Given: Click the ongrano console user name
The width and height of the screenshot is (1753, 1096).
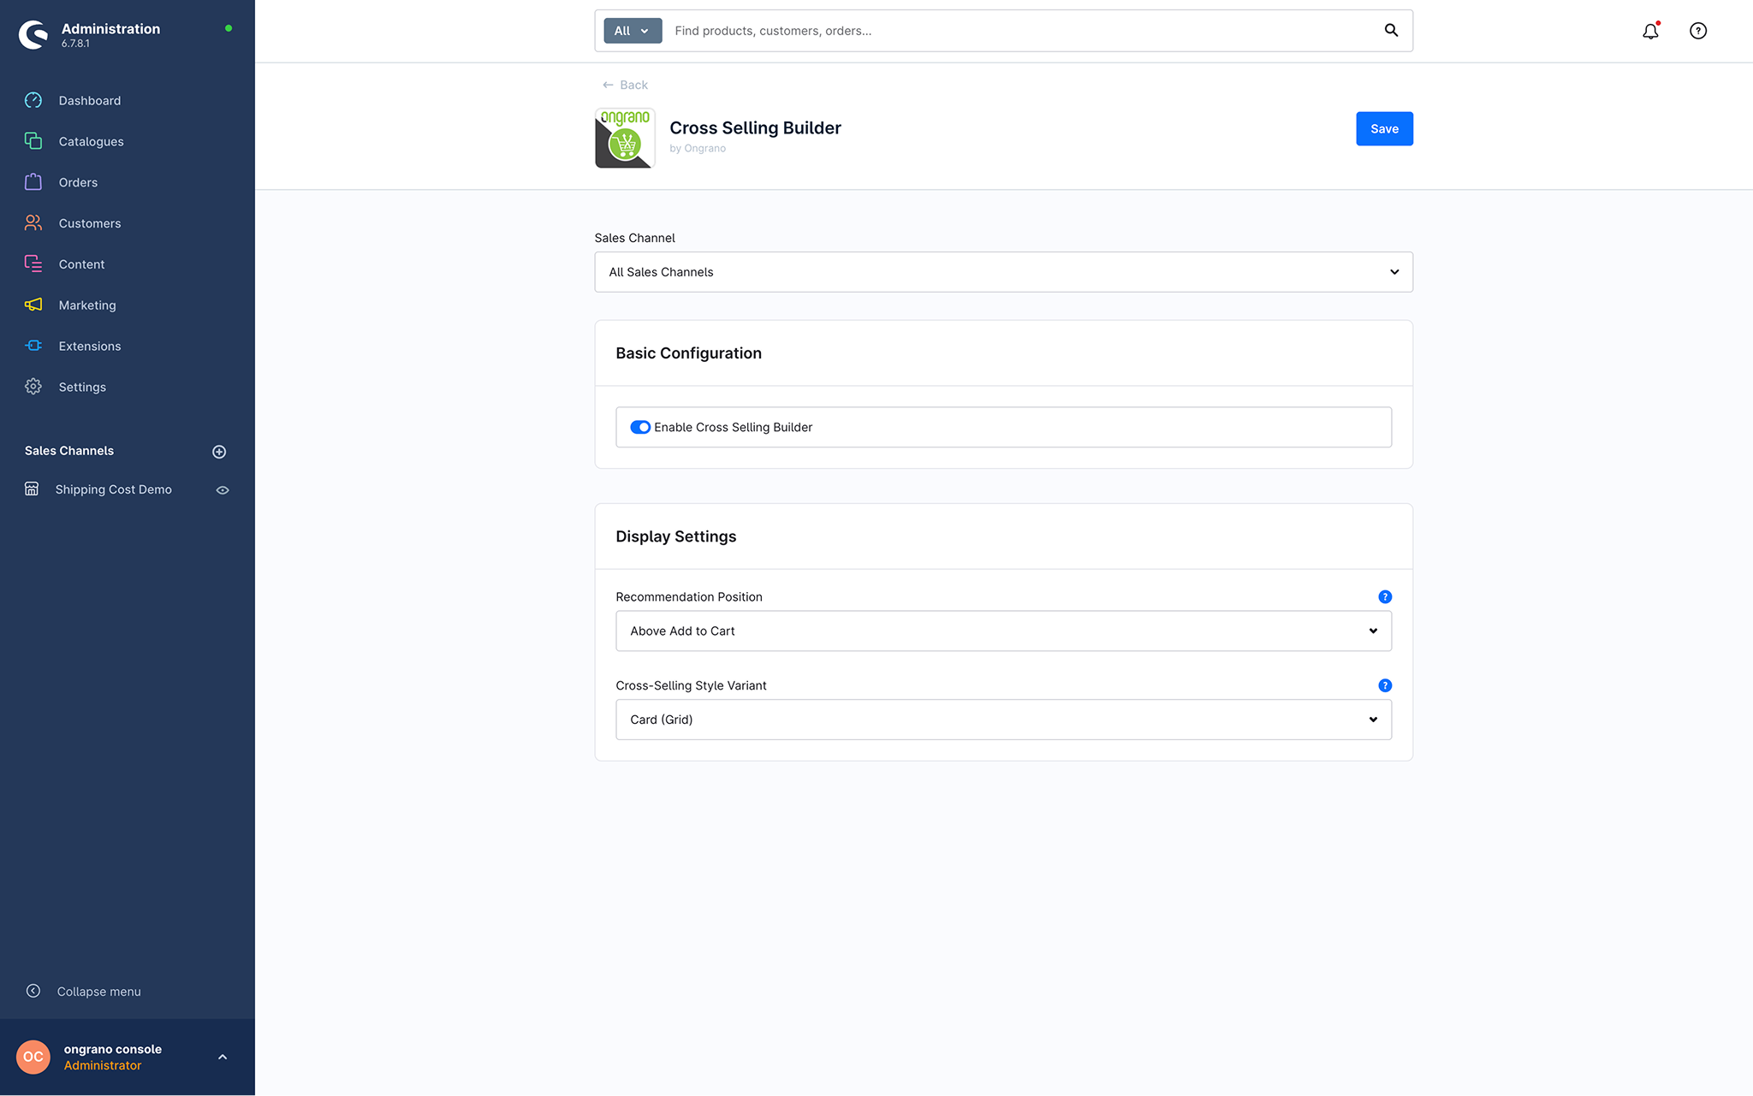Looking at the screenshot, I should pyautogui.click(x=113, y=1049).
